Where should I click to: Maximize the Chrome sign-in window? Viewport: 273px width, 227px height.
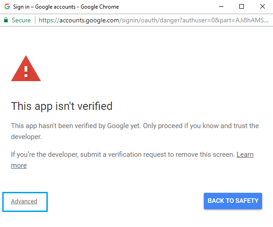[242, 7]
